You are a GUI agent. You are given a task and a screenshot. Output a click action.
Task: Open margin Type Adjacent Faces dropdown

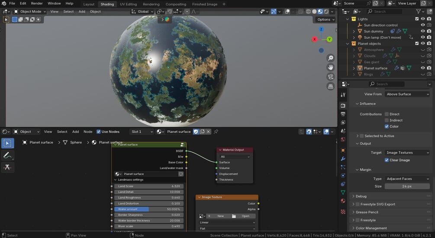click(407, 179)
